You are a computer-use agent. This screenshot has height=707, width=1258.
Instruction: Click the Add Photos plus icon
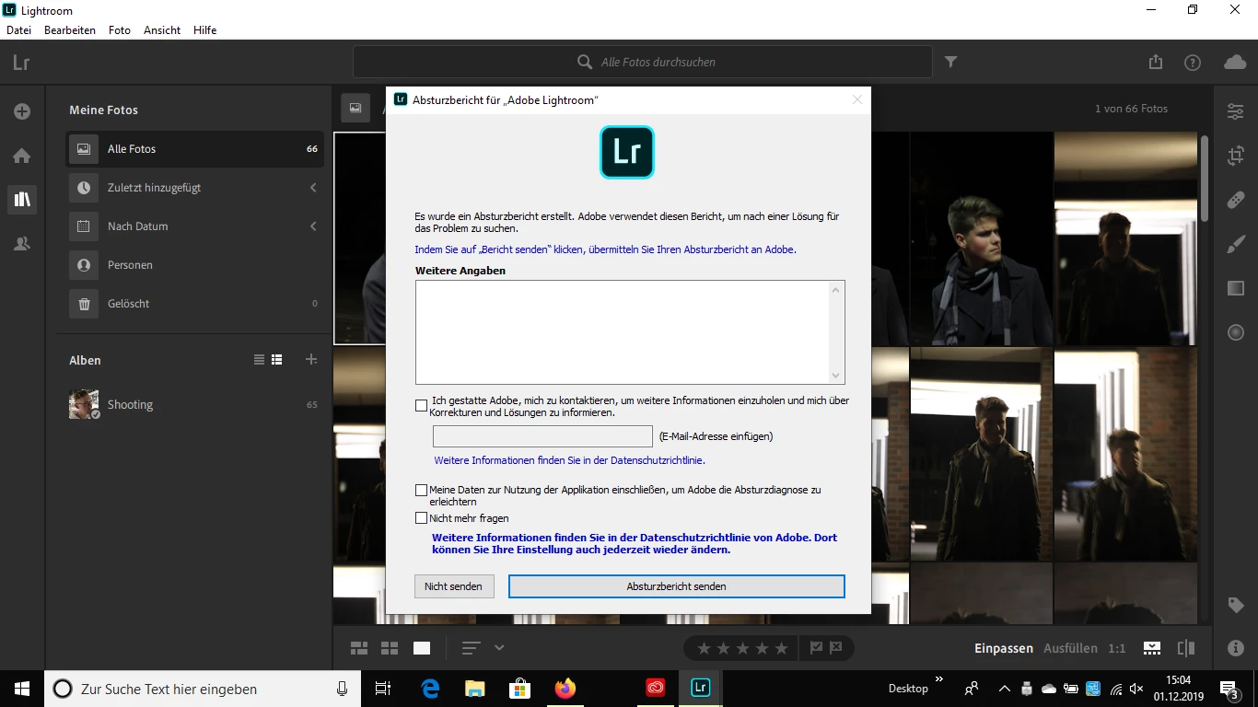coord(22,111)
